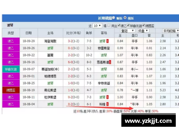Click the 主场 column header
The height and width of the screenshot is (130, 179).
pyautogui.click(x=50, y=33)
